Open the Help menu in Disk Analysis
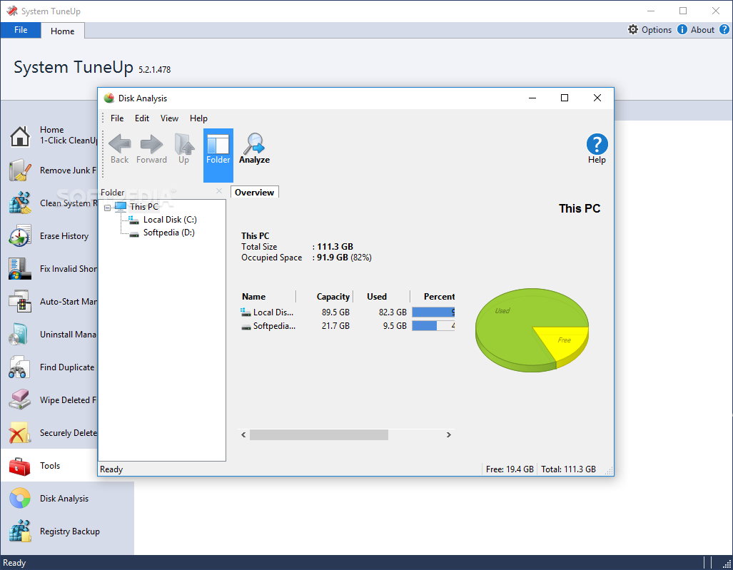Viewport: 733px width, 570px height. (x=198, y=118)
